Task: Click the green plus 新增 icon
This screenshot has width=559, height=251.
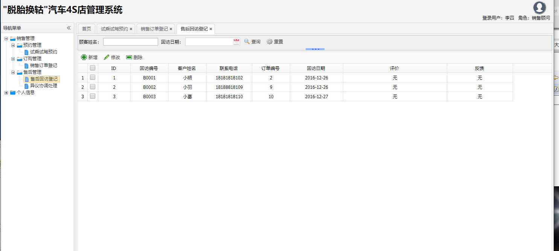Action: pyautogui.click(x=84, y=57)
